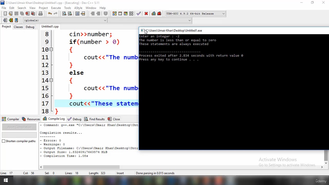Viewport: 329px width, 185px height.
Task: Open the Edit menu
Action: (x=12, y=8)
